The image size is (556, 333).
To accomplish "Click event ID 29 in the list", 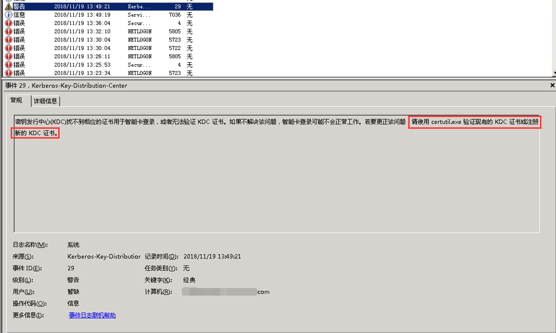I will pyautogui.click(x=177, y=7).
